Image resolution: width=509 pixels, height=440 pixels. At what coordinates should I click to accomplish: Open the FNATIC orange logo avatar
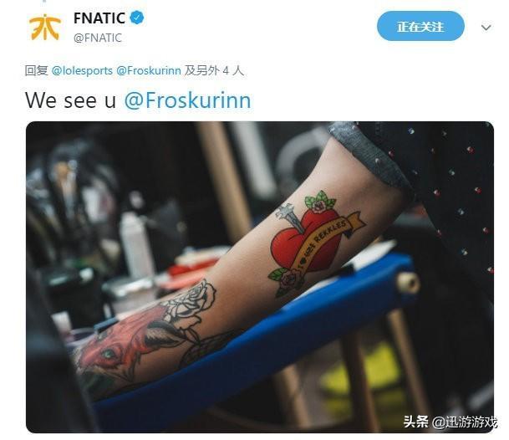44,27
